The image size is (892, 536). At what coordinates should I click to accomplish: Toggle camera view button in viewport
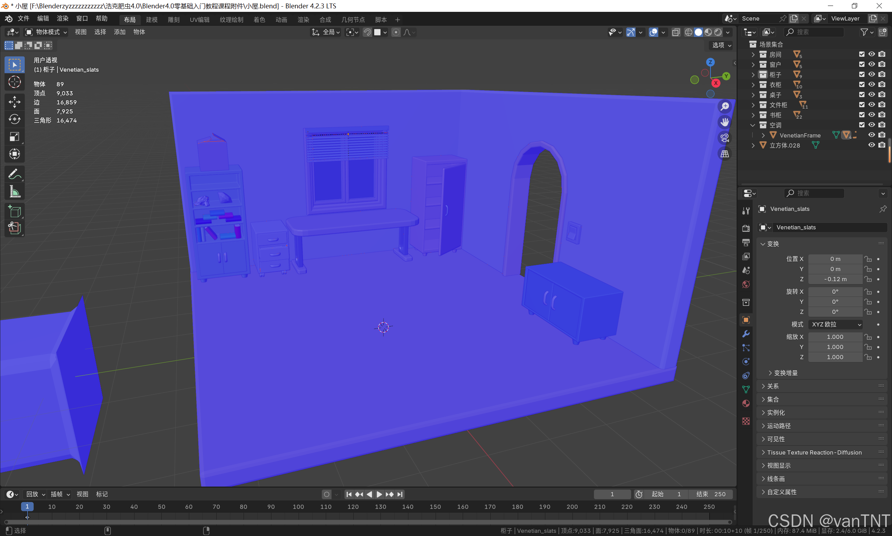click(x=725, y=138)
